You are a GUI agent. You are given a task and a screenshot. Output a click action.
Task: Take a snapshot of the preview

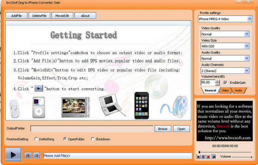pos(213,157)
